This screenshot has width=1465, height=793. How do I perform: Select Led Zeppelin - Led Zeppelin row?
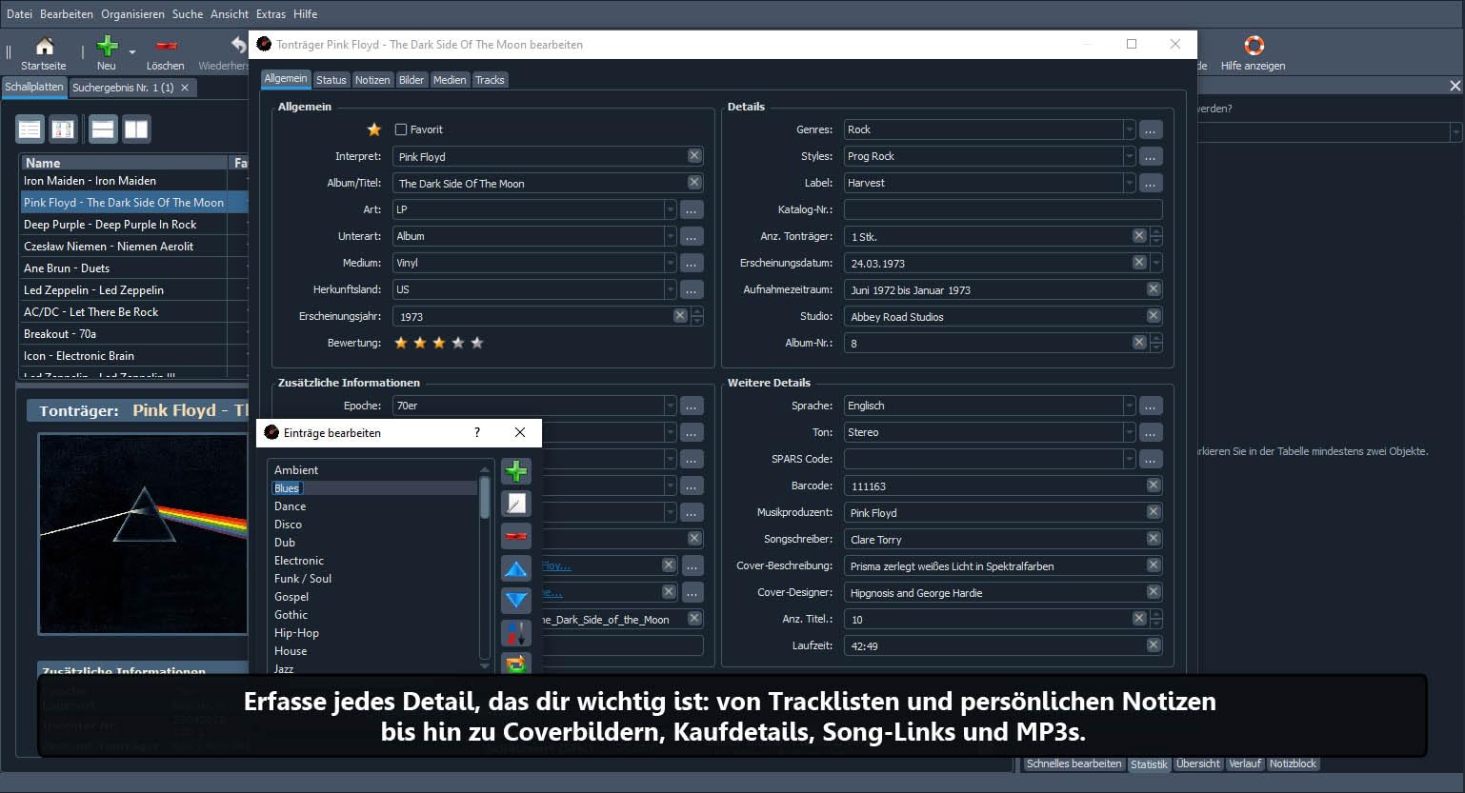(x=133, y=290)
